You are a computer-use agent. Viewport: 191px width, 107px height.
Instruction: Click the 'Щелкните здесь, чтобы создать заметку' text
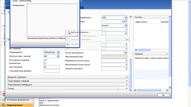coord(152,58)
